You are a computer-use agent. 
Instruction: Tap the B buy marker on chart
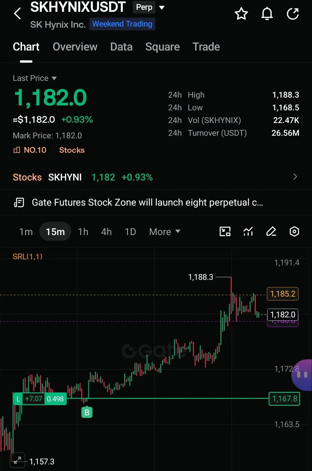87,412
